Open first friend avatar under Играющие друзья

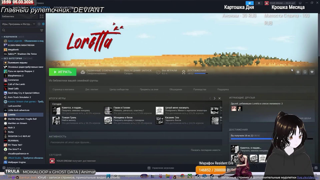234,108
